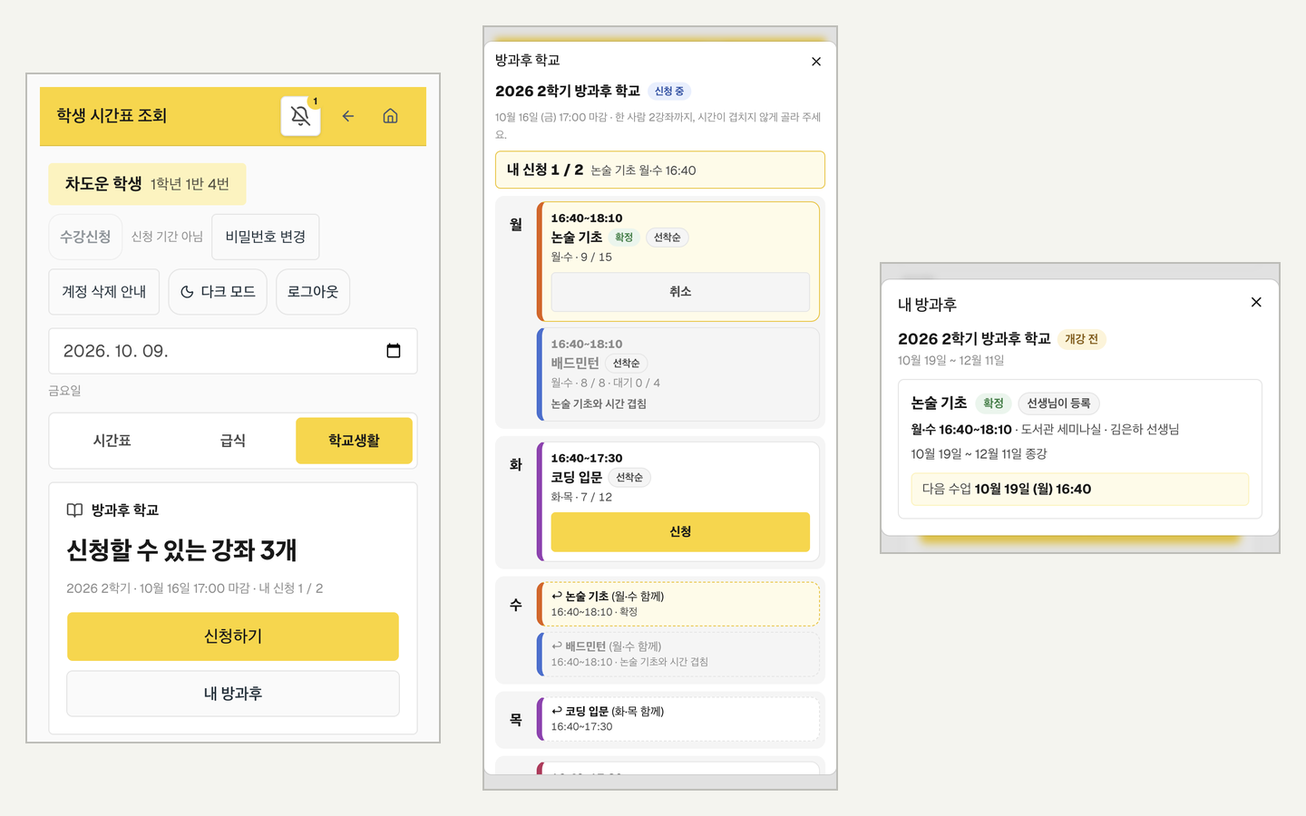
Task: Click the 확정 badge in the 방과후 학교 dialog
Action: point(624,238)
